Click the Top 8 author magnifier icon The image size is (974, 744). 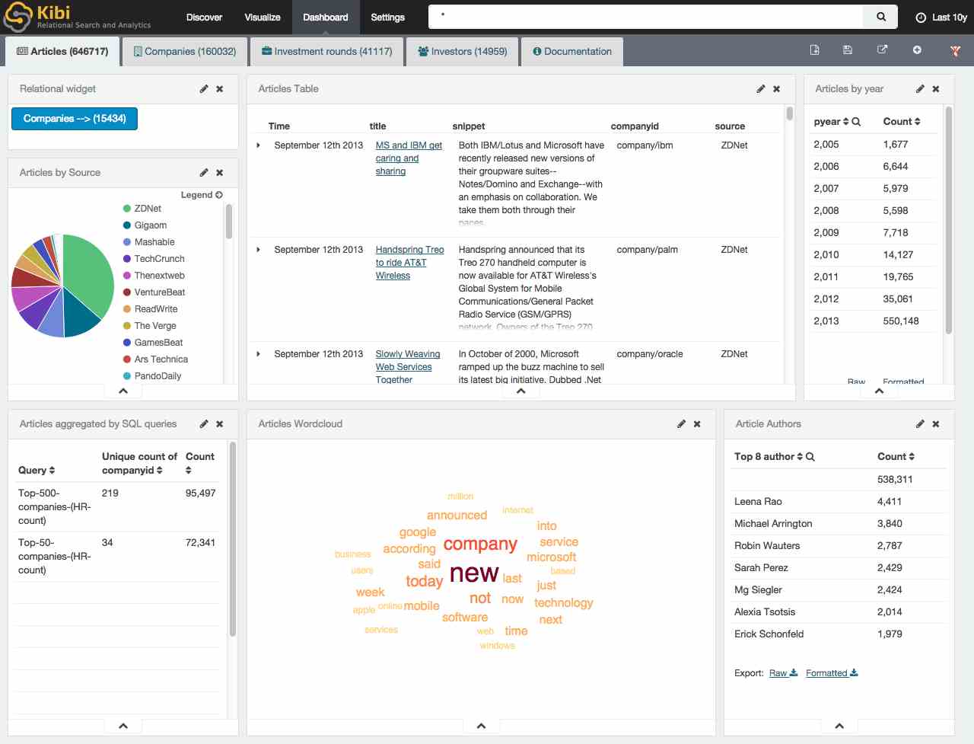point(810,457)
